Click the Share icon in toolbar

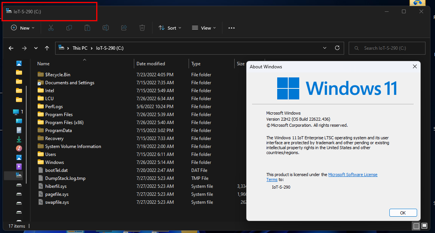coord(124,28)
